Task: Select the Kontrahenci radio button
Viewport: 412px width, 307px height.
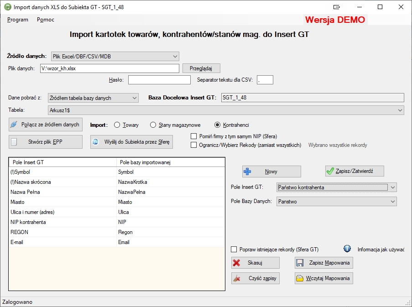Action: [x=217, y=125]
